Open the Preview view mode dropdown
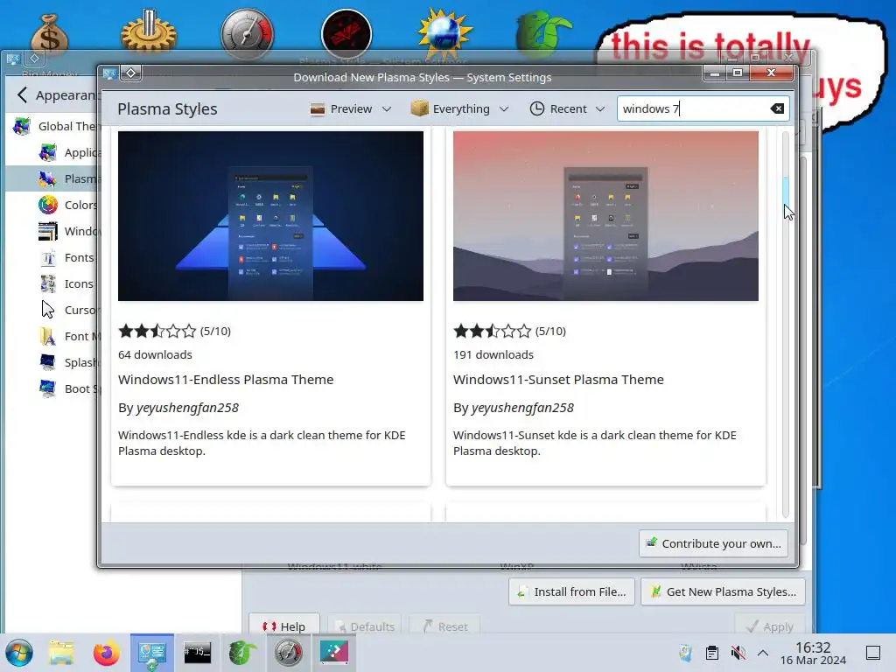 coord(350,108)
